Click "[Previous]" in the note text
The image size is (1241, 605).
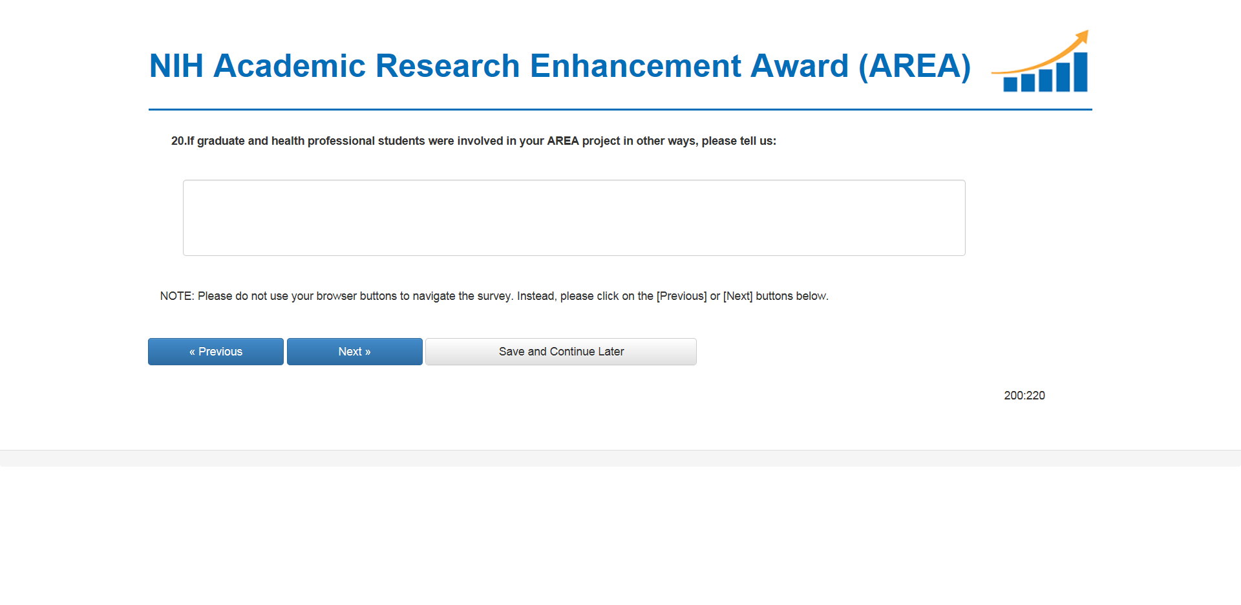(x=681, y=296)
